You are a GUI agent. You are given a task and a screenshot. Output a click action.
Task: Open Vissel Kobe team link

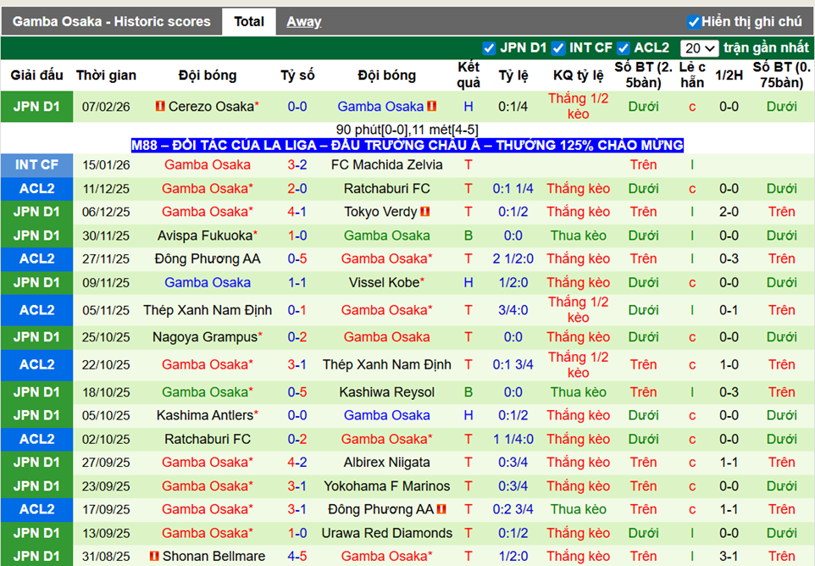pyautogui.click(x=384, y=283)
